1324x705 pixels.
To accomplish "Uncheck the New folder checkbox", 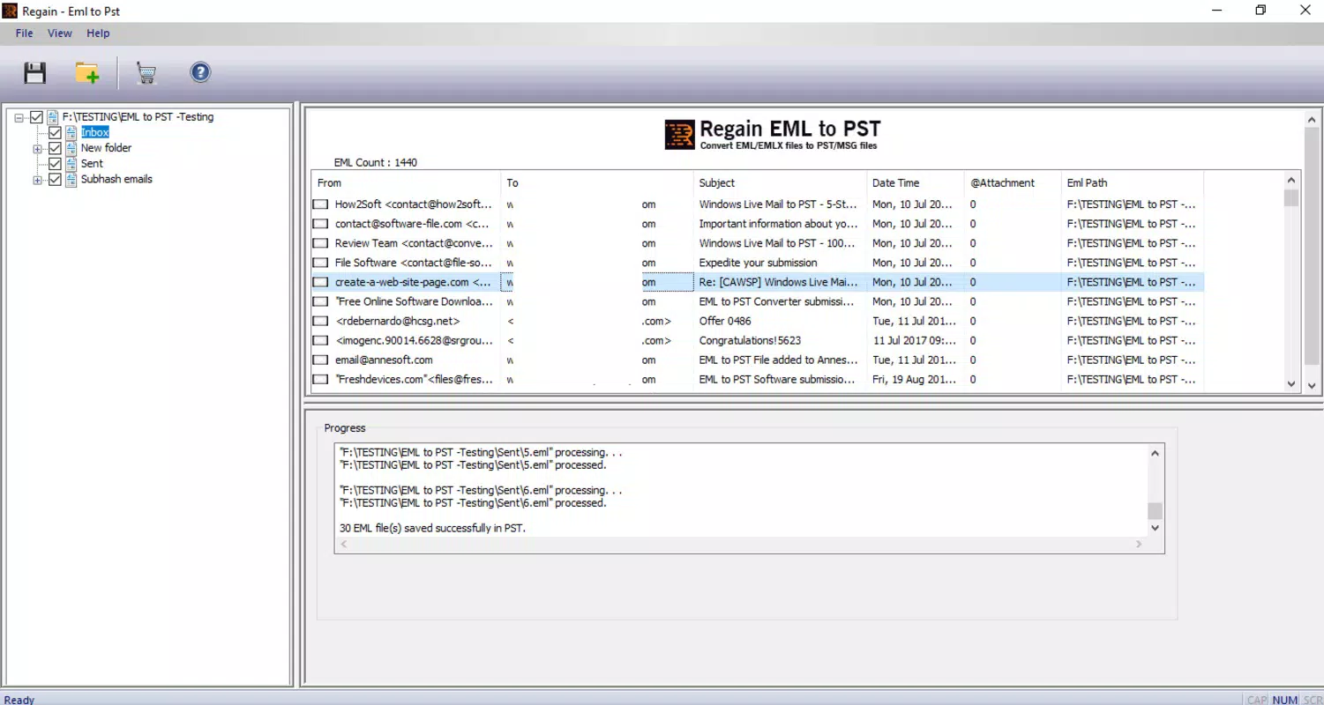I will pyautogui.click(x=55, y=148).
